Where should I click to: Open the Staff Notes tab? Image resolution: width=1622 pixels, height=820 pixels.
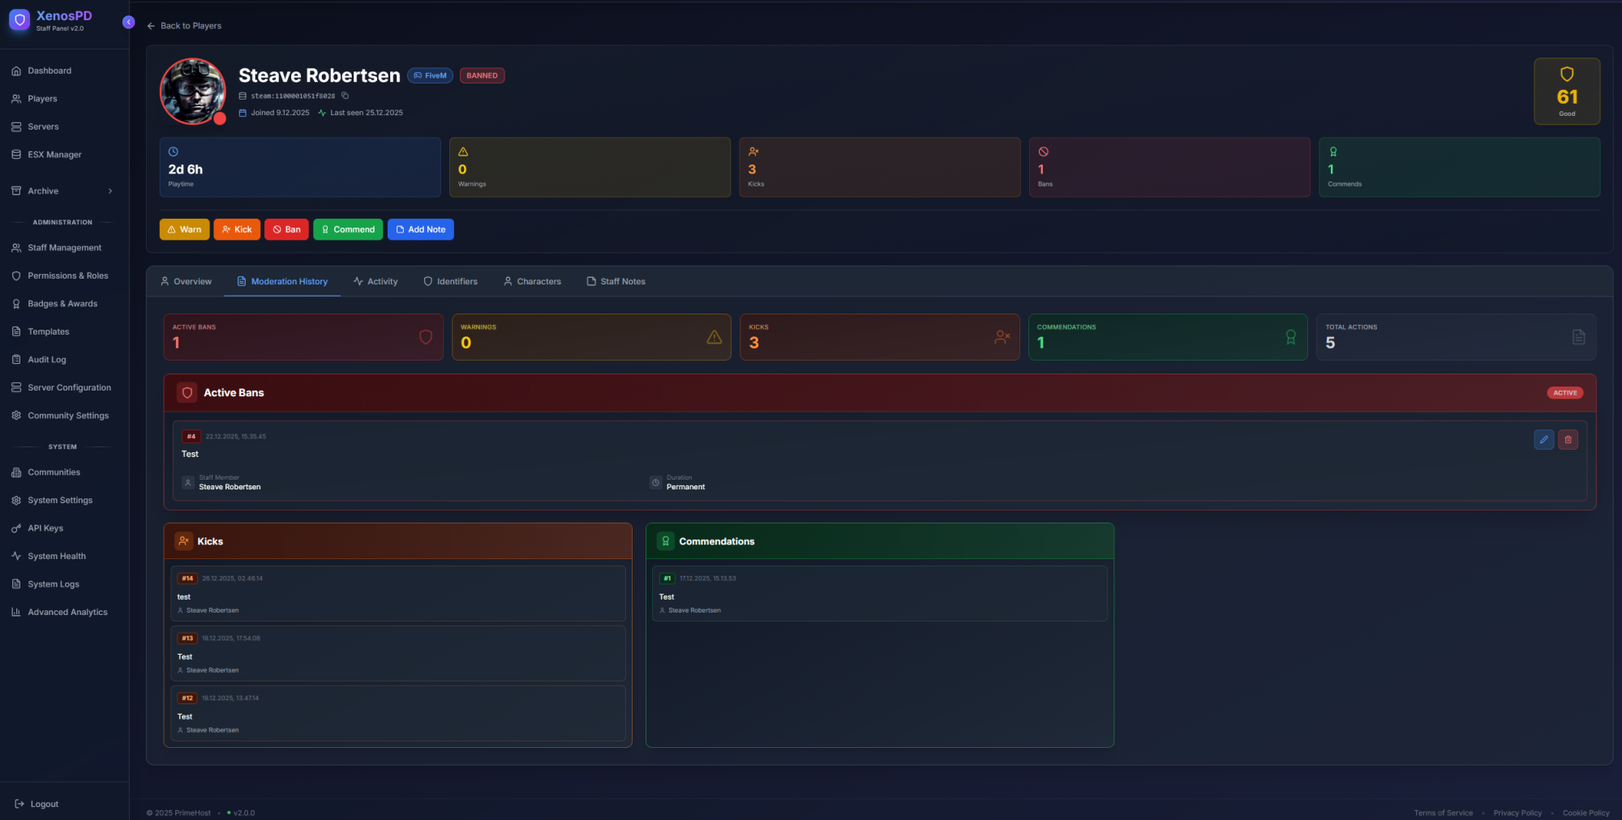click(616, 281)
